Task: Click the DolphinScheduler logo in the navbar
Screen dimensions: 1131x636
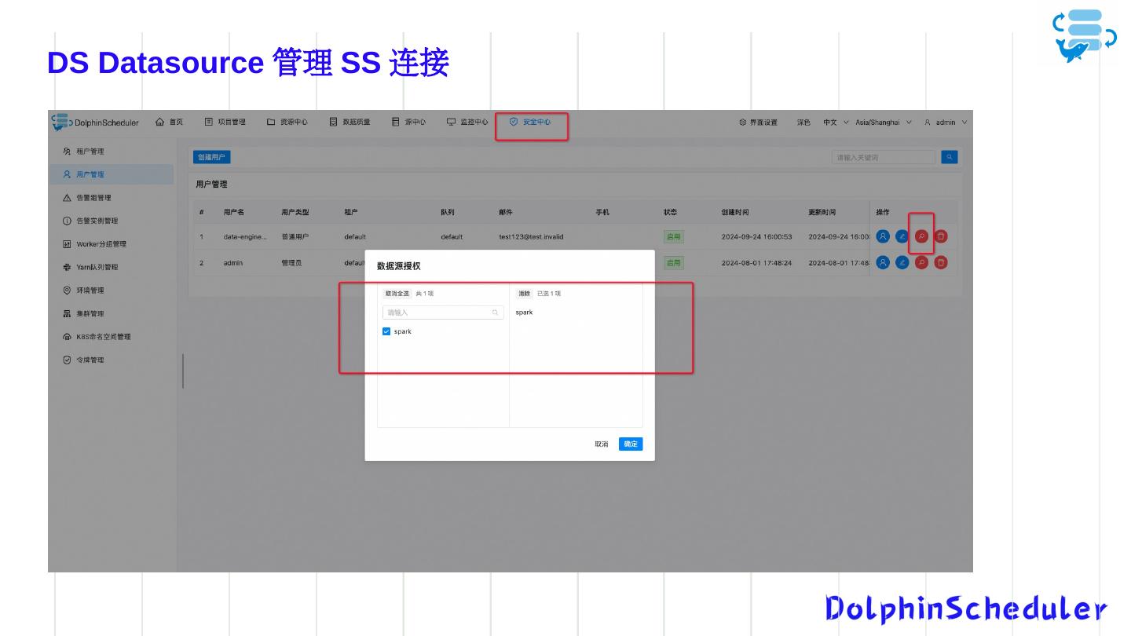Action: (95, 122)
